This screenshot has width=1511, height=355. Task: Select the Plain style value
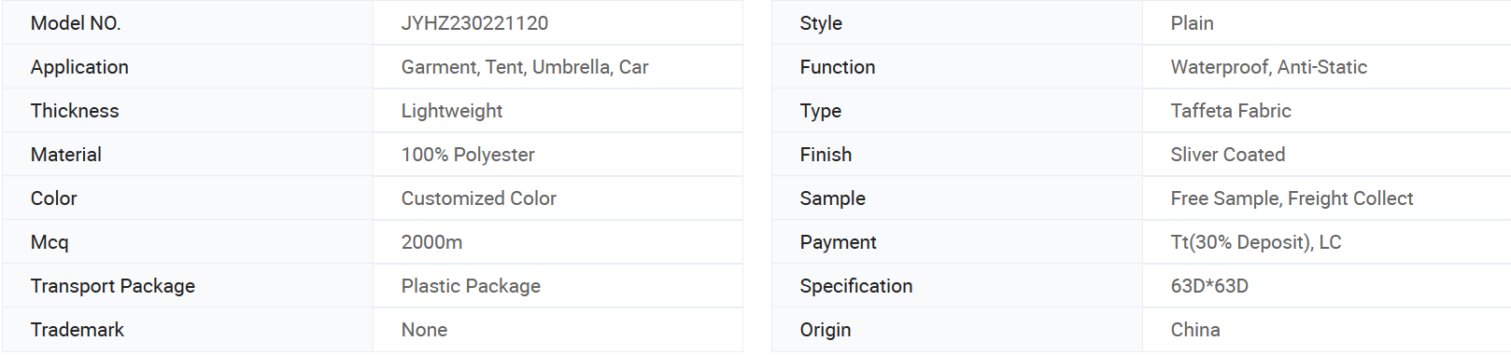pos(1193,23)
